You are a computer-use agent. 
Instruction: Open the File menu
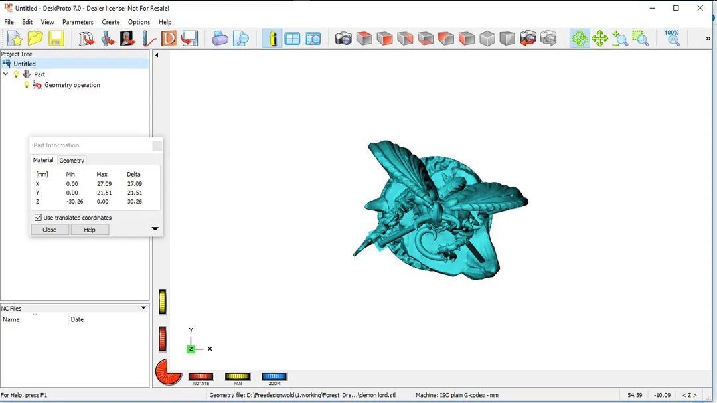tap(9, 22)
